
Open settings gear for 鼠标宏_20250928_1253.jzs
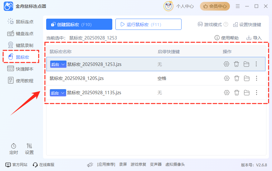pyautogui.click(x=226, y=64)
